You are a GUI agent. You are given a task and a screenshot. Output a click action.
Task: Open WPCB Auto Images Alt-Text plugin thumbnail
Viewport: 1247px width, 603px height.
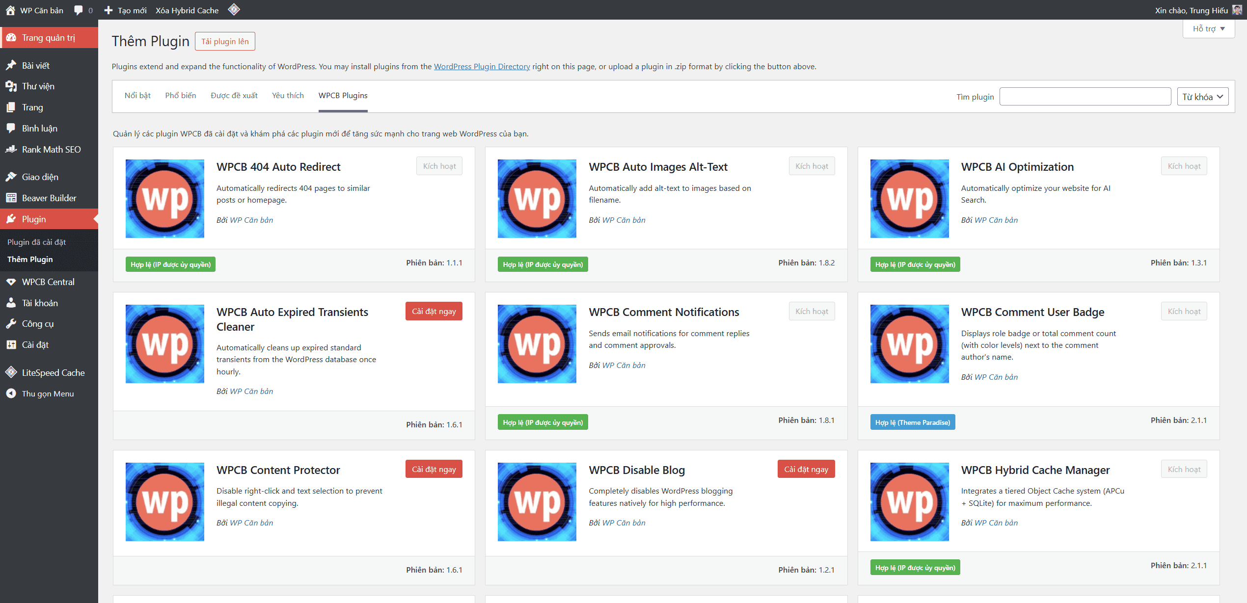pyautogui.click(x=537, y=199)
